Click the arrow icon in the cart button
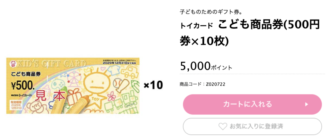The image size is (328, 138). tap(307, 104)
